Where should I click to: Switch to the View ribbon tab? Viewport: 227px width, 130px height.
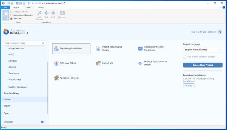(28, 7)
